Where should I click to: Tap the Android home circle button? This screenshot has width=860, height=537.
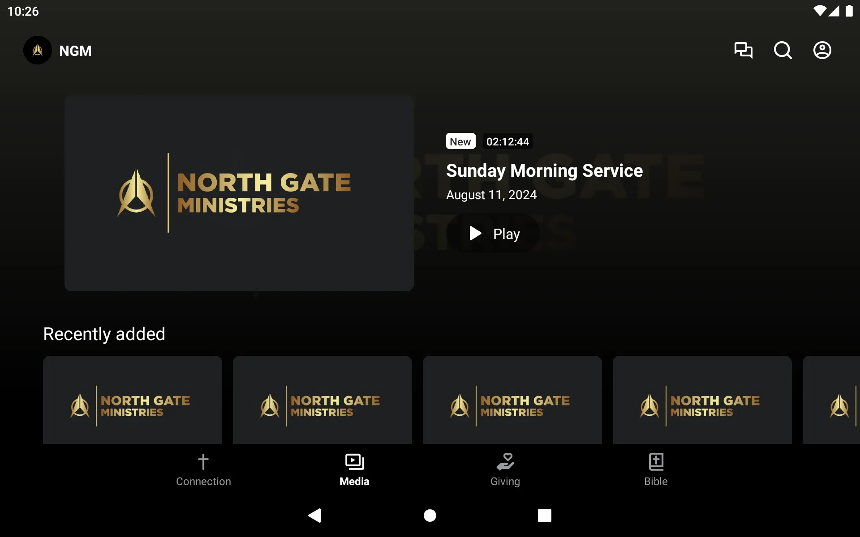430,516
